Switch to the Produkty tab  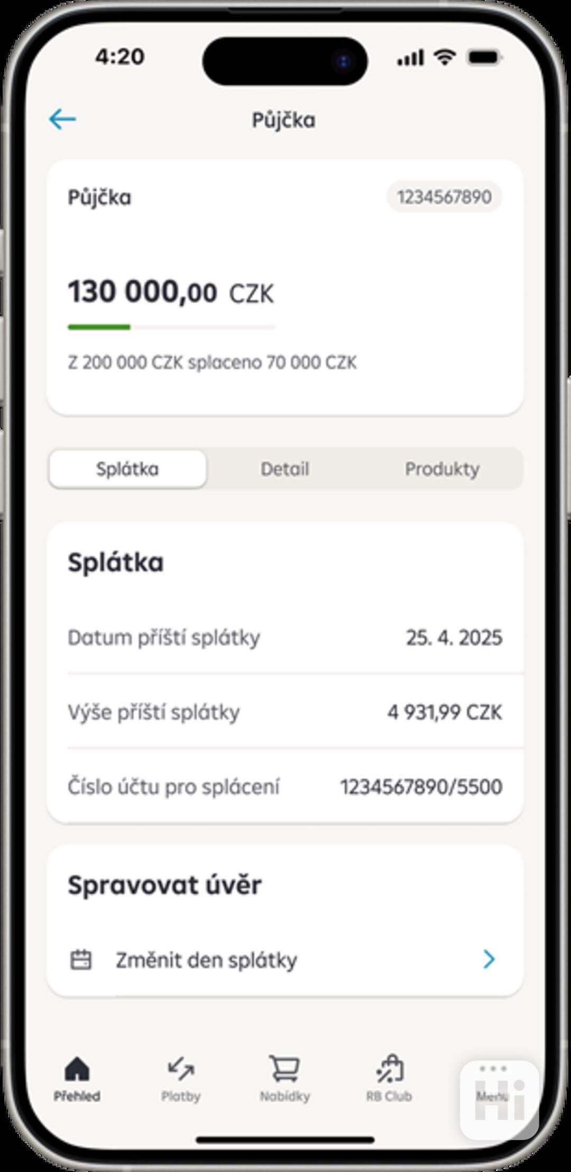click(443, 469)
